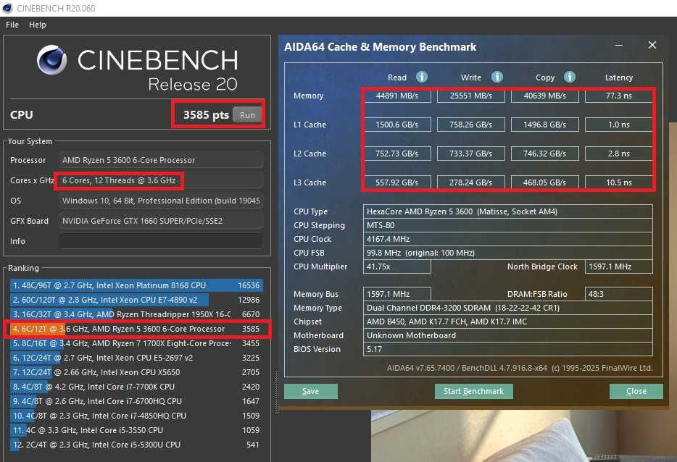The height and width of the screenshot is (462, 677).
Task: Click CPU Clock value 4167.4 MHz
Action: [x=507, y=239]
